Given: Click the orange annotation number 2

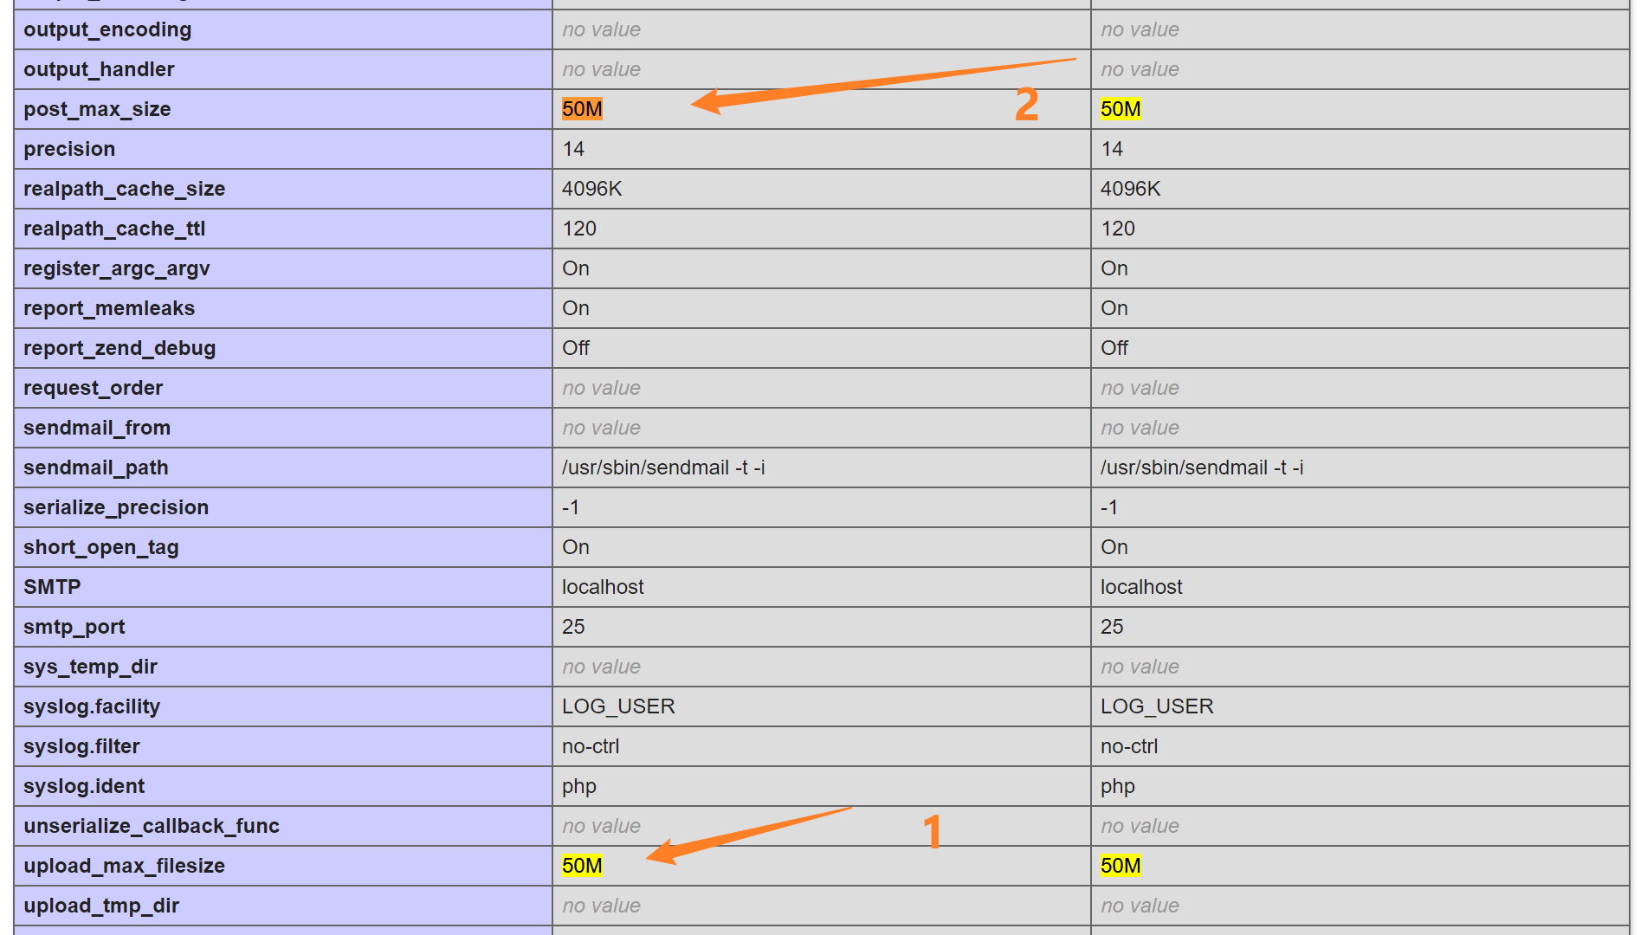Looking at the screenshot, I should (x=1026, y=105).
